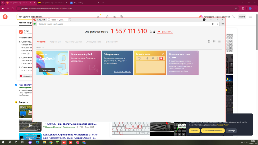Click the Yandex logo

click(5, 17)
